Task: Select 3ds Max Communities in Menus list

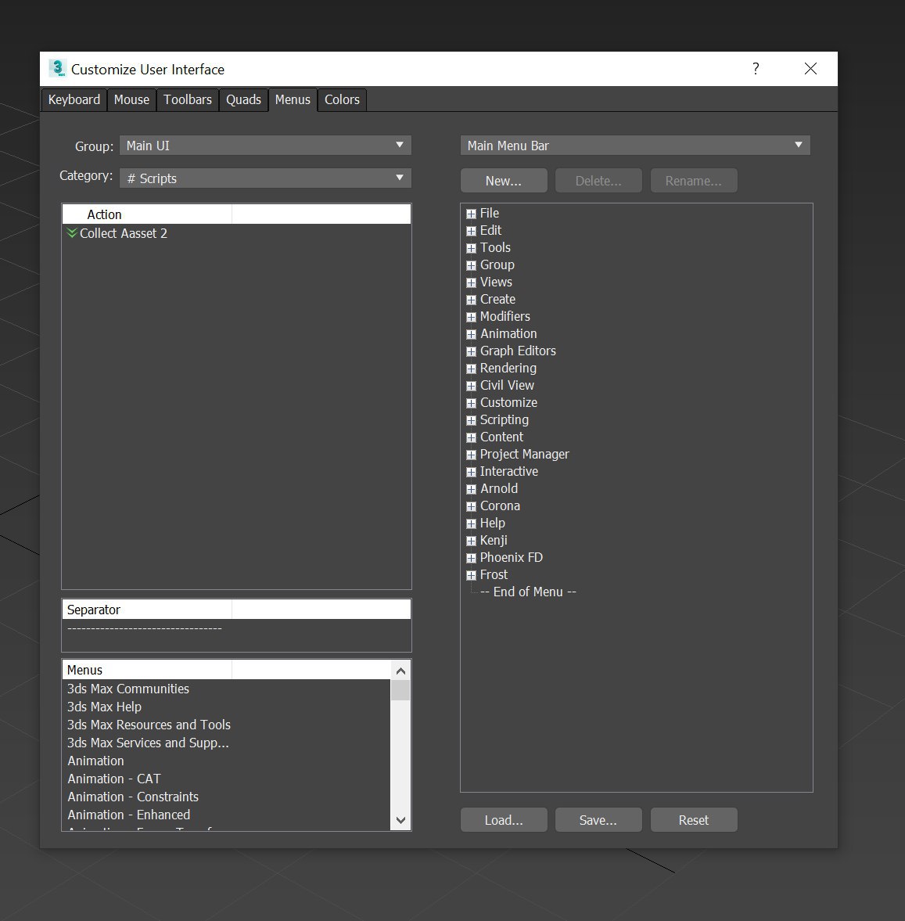Action: point(128,689)
